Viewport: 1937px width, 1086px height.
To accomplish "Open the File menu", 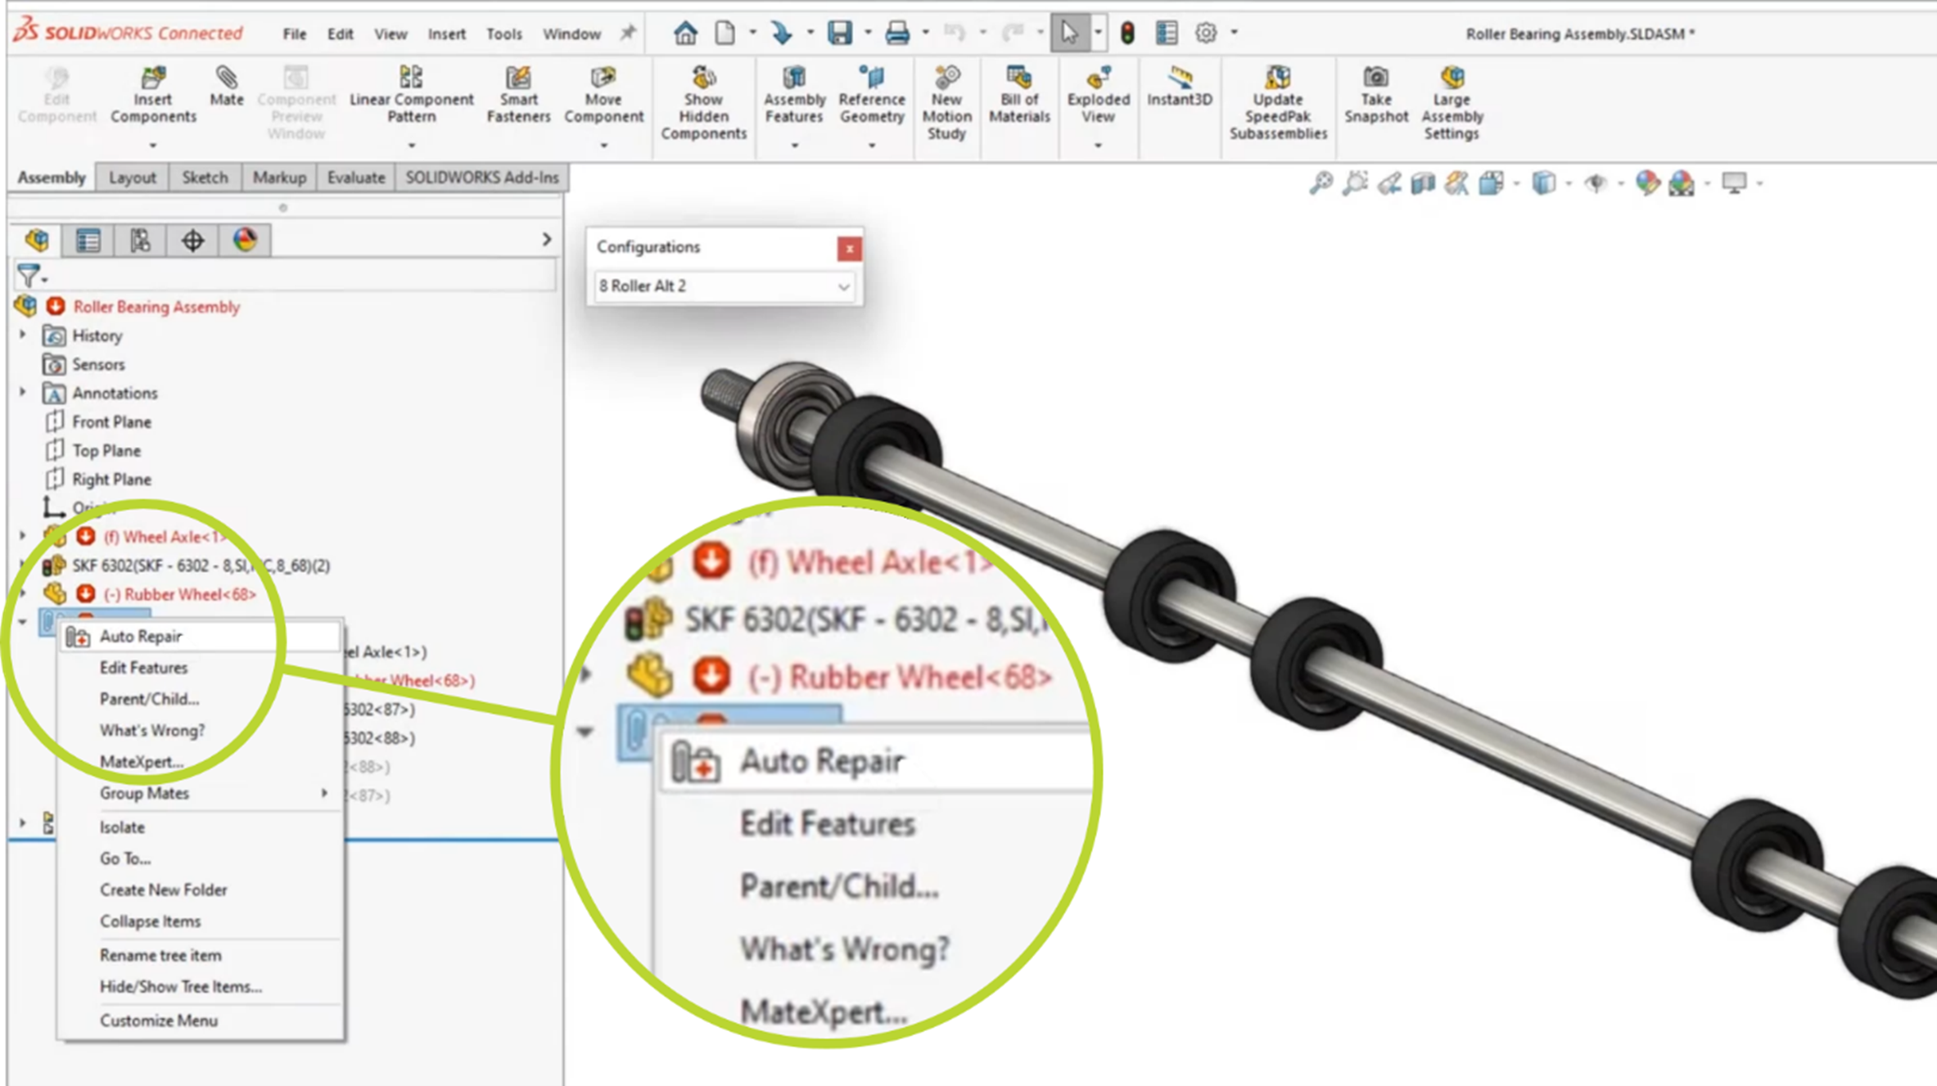I will (x=294, y=34).
